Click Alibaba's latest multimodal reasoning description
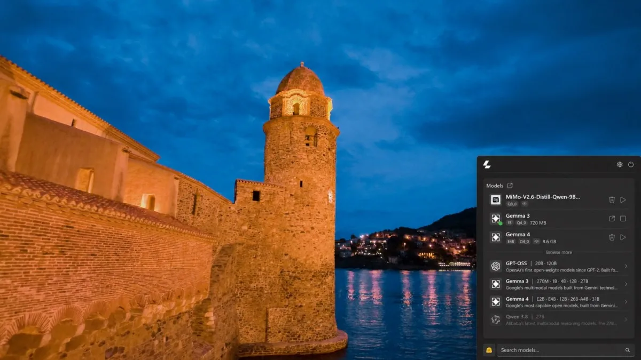Viewport: 641px width, 360px height. (x=562, y=323)
